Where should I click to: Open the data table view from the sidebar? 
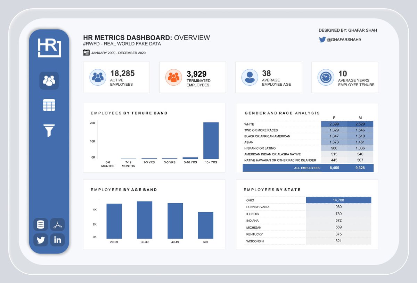click(49, 105)
